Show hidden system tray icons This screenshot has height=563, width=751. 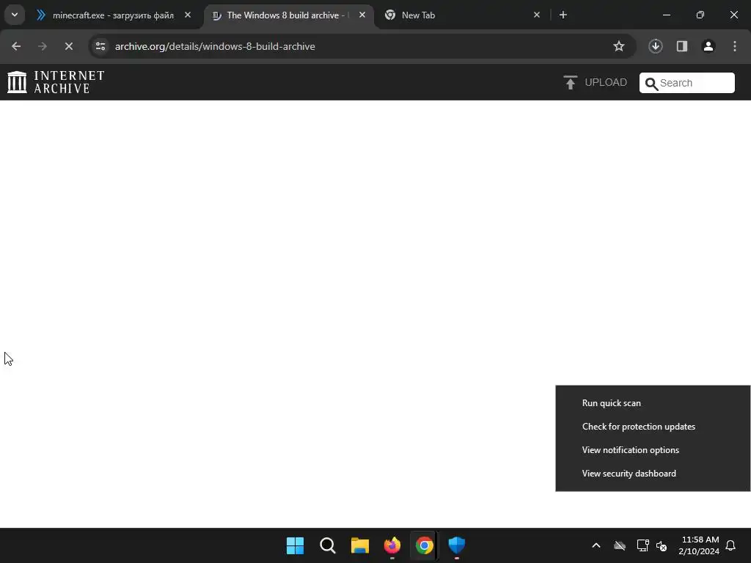point(596,545)
